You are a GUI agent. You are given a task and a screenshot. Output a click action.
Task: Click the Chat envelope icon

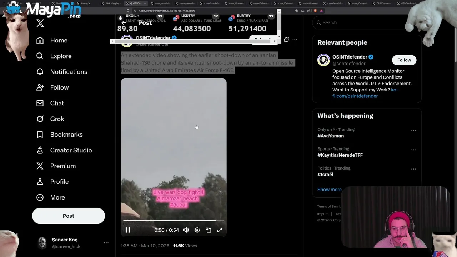tap(40, 103)
